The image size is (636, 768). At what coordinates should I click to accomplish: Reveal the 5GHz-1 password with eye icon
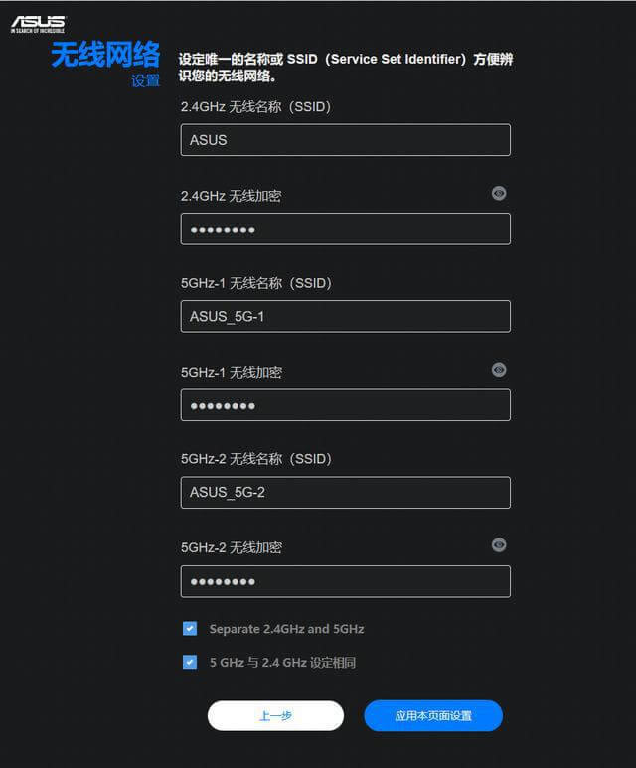pos(499,369)
